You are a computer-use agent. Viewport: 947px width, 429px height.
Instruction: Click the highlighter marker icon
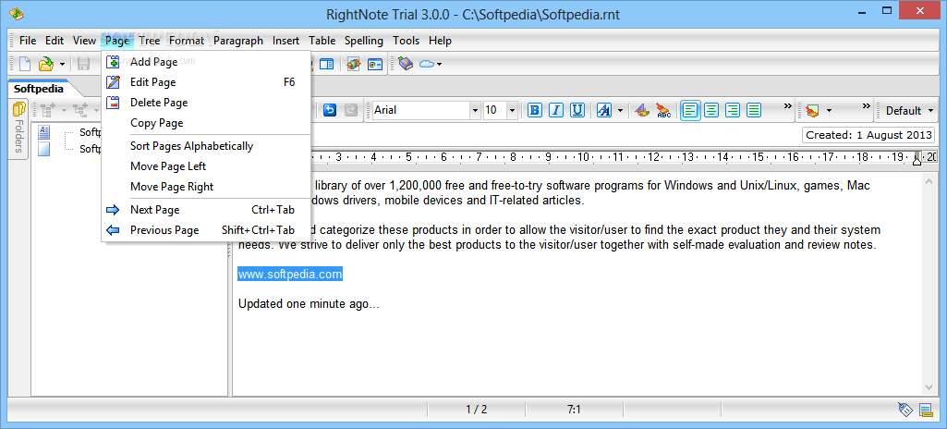coord(812,110)
